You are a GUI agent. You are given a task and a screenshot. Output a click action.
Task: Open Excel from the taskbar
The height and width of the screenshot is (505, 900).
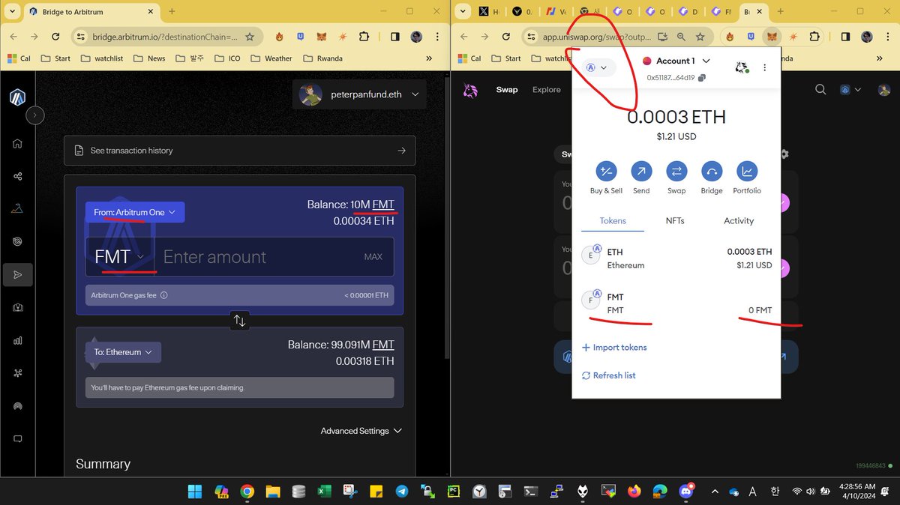(x=324, y=492)
